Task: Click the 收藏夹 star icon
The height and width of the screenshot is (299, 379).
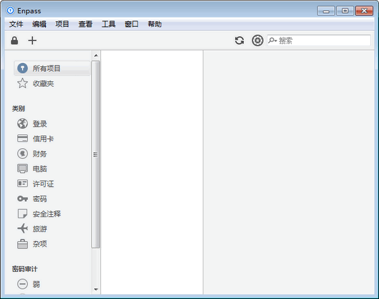Action: [23, 83]
